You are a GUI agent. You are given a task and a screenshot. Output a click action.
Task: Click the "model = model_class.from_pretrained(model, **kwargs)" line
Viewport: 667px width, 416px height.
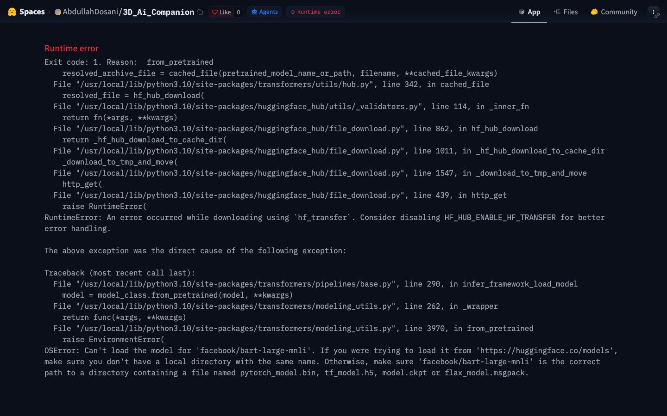click(177, 295)
